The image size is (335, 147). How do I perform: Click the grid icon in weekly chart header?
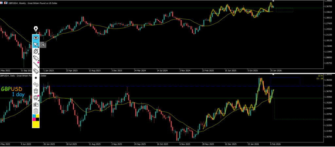pyautogui.click(x=2, y=2)
